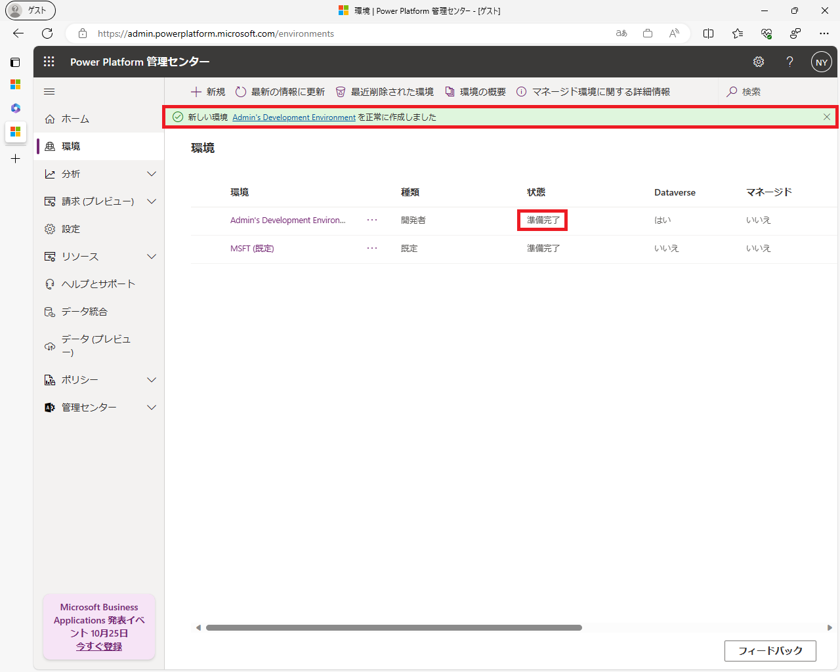Viewport: 840px width, 672px height.
Task: Click the 新規 toolbar button
Action: point(207,92)
